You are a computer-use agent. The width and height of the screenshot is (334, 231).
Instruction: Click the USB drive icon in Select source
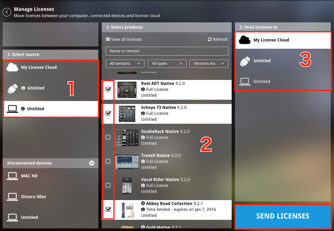click(12, 88)
